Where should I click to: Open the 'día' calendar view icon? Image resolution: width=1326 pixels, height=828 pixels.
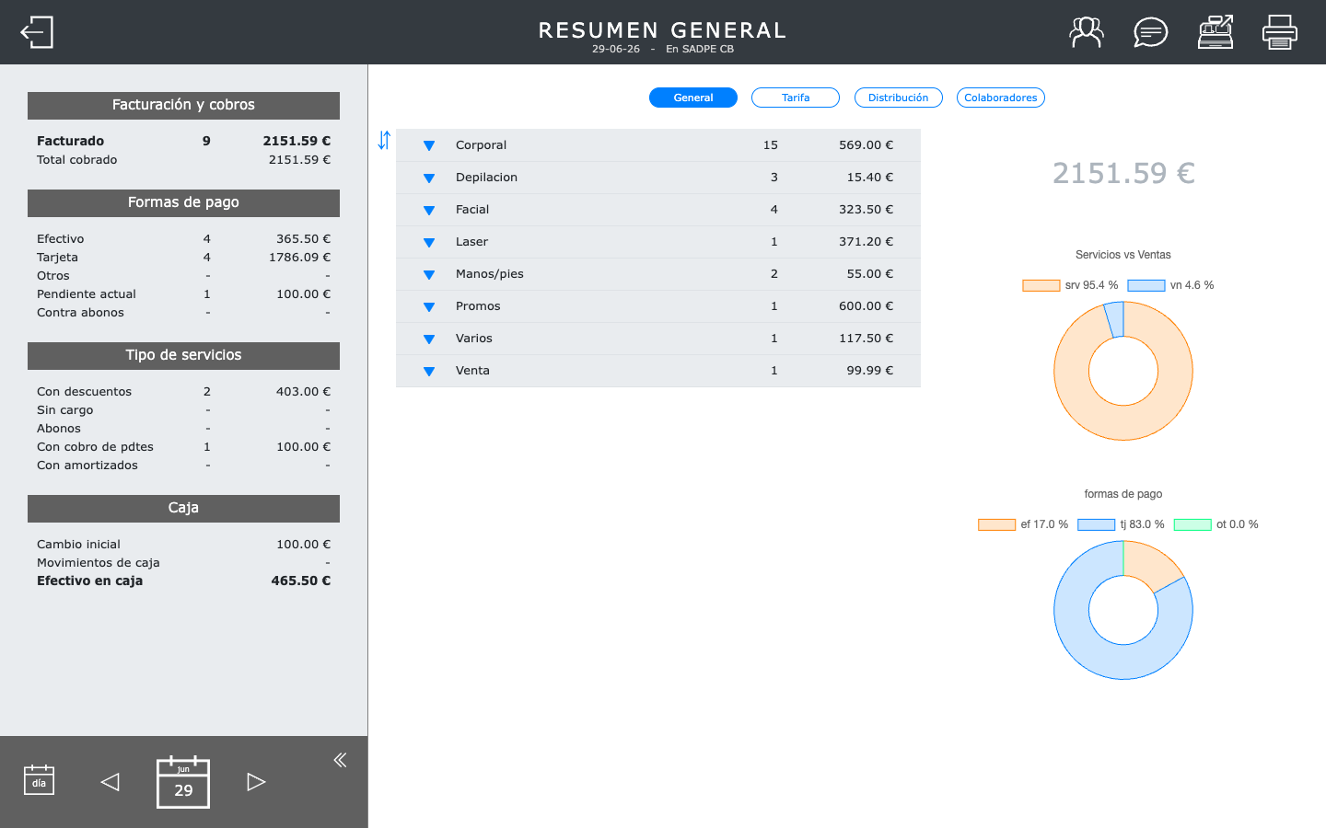click(x=39, y=780)
